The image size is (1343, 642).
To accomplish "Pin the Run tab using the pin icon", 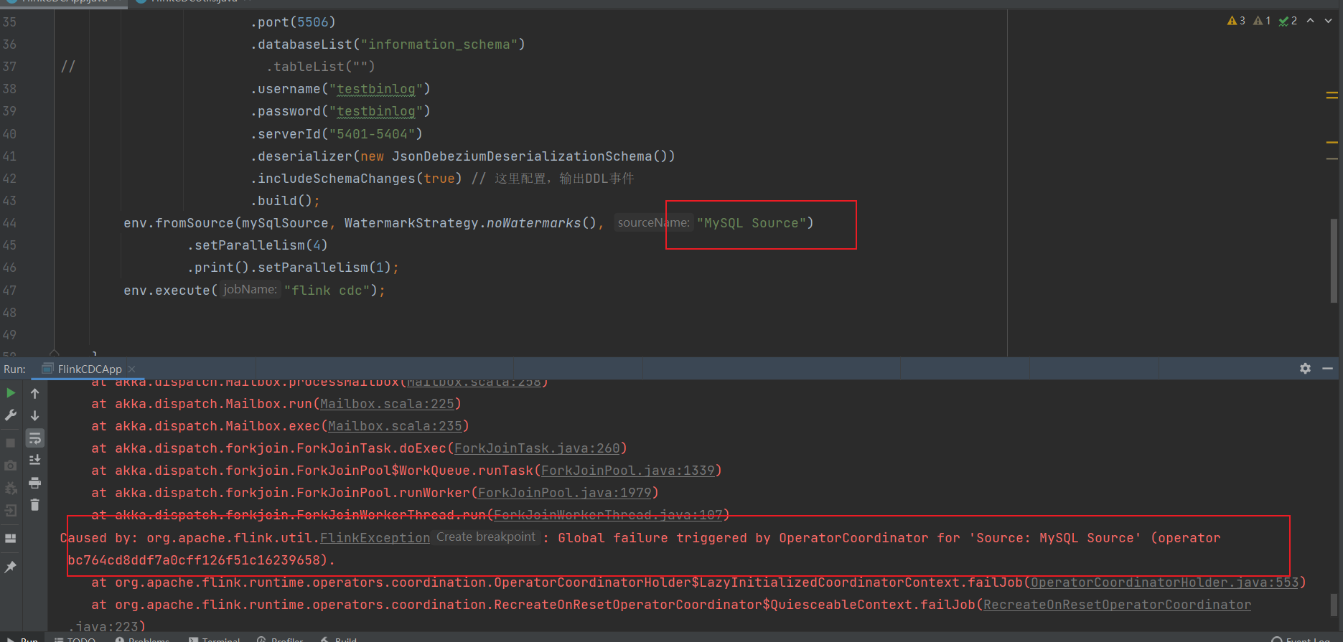I will 11,567.
